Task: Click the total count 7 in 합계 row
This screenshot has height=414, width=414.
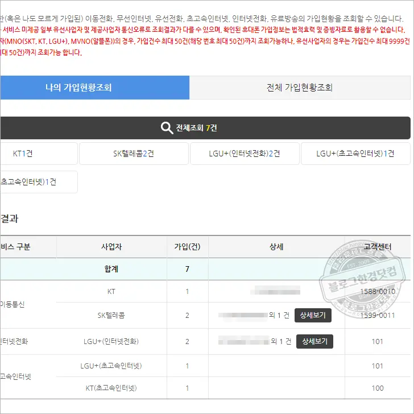Action: click(x=187, y=269)
